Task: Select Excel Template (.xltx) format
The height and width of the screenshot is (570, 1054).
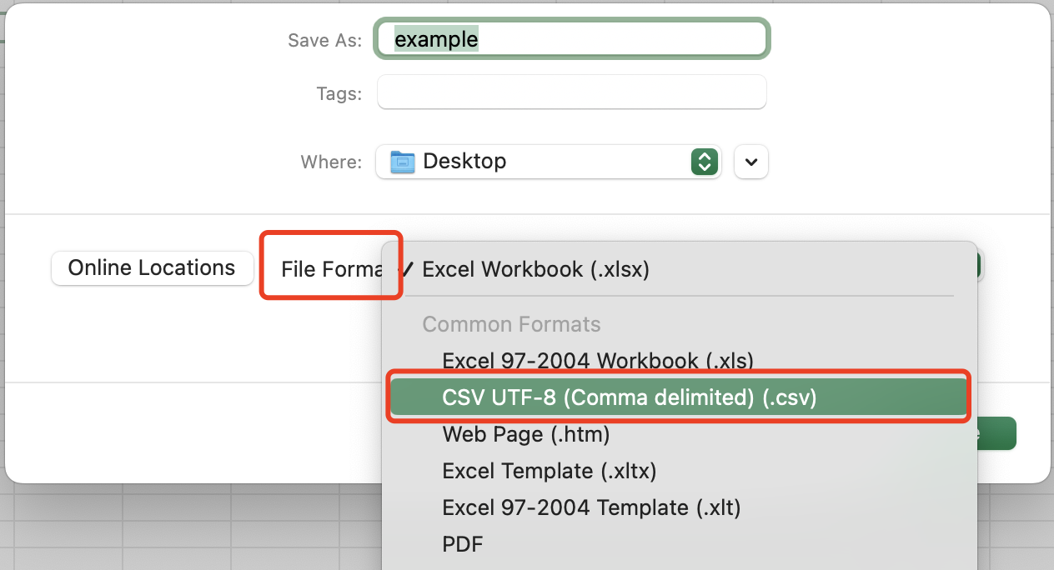Action: pos(679,471)
